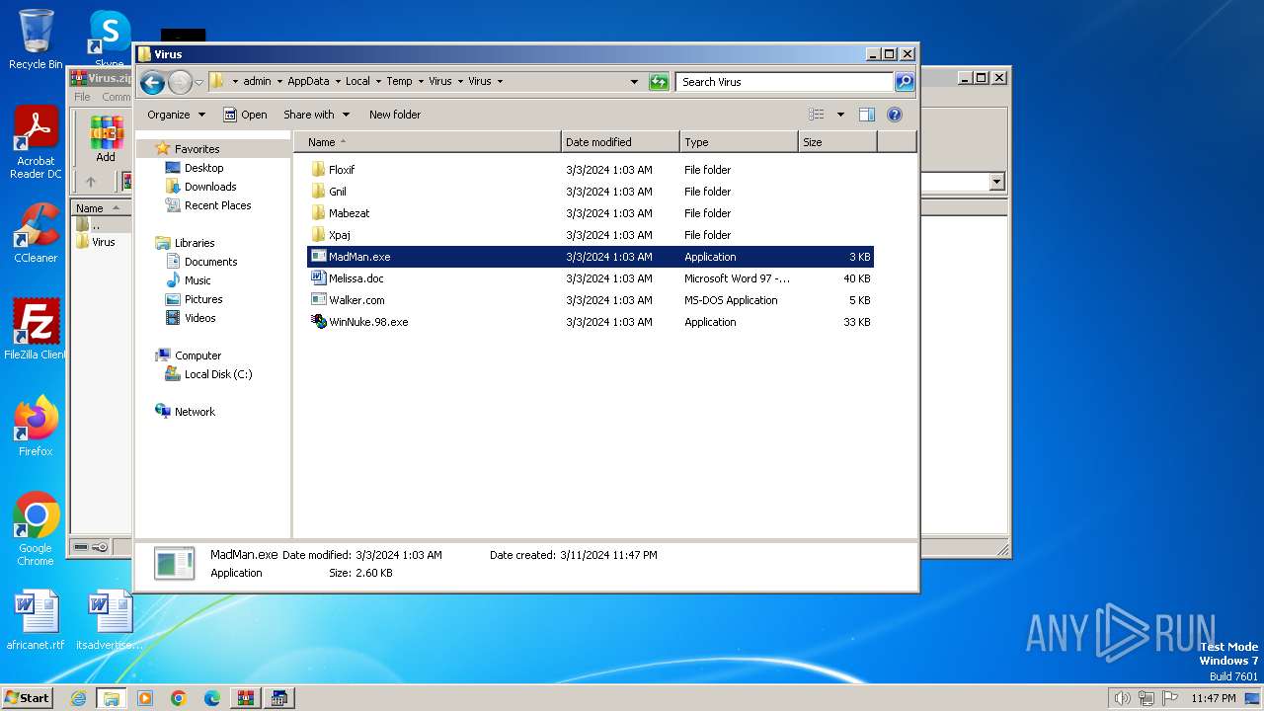Open Libraries in the navigation pane

[195, 243]
